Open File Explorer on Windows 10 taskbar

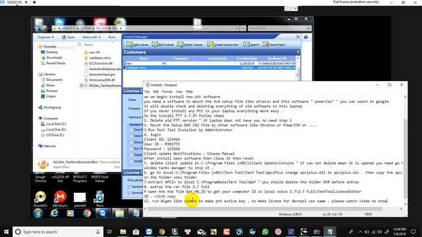123,232
